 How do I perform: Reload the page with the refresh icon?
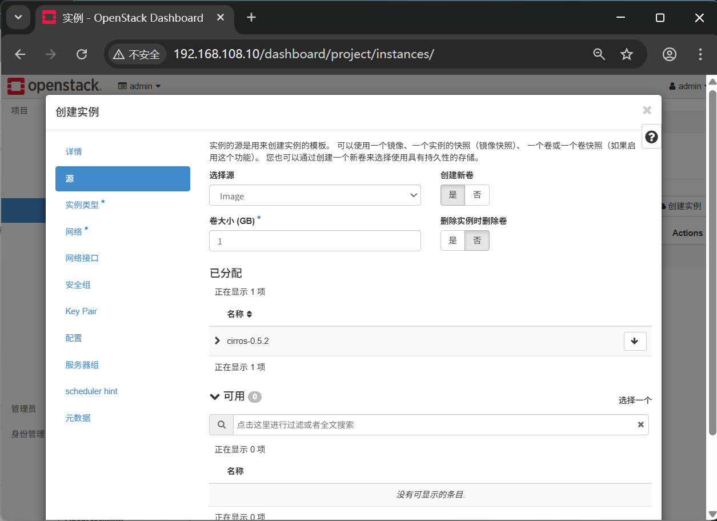point(82,54)
